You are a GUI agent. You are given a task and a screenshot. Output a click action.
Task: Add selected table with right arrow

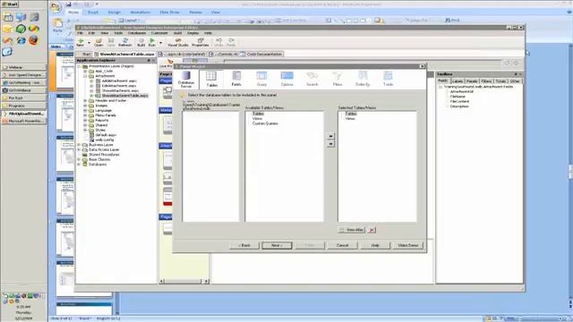pyautogui.click(x=330, y=136)
